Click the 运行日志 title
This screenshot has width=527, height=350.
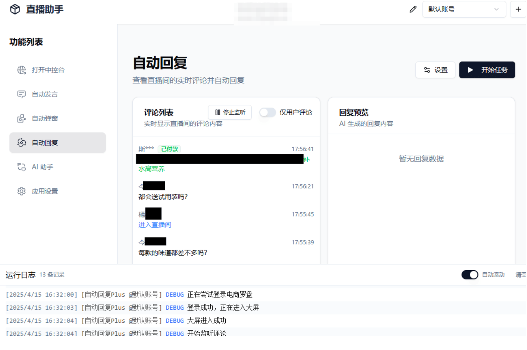pyautogui.click(x=21, y=275)
